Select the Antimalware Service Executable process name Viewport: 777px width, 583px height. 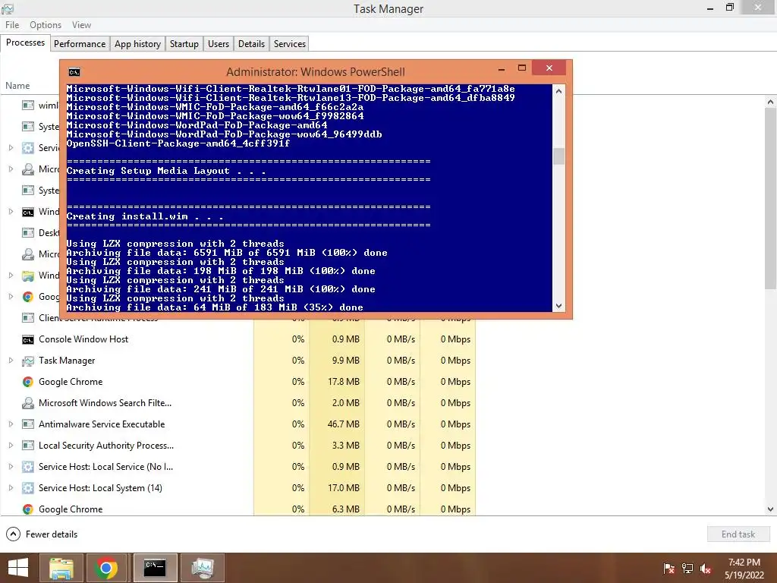coord(102,424)
